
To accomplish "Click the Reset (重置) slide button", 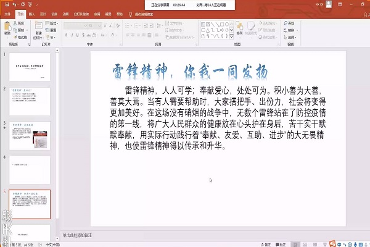I will coord(53,28).
